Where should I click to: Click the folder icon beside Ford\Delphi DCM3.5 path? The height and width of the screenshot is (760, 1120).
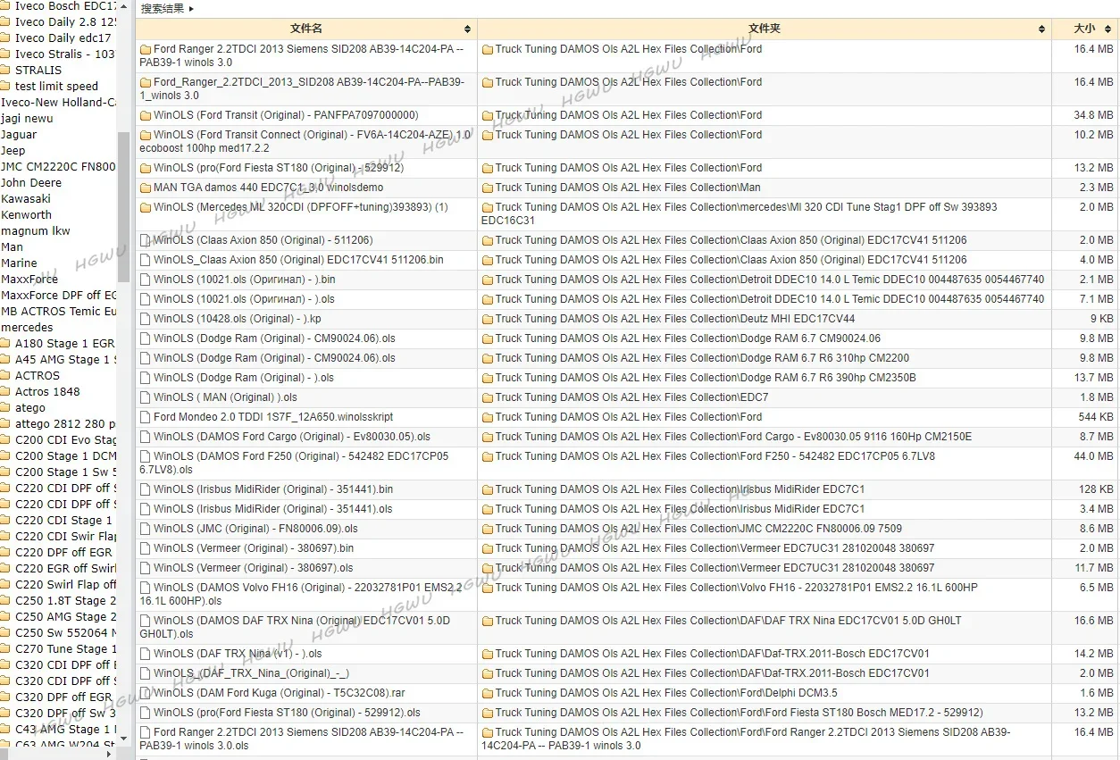click(488, 693)
